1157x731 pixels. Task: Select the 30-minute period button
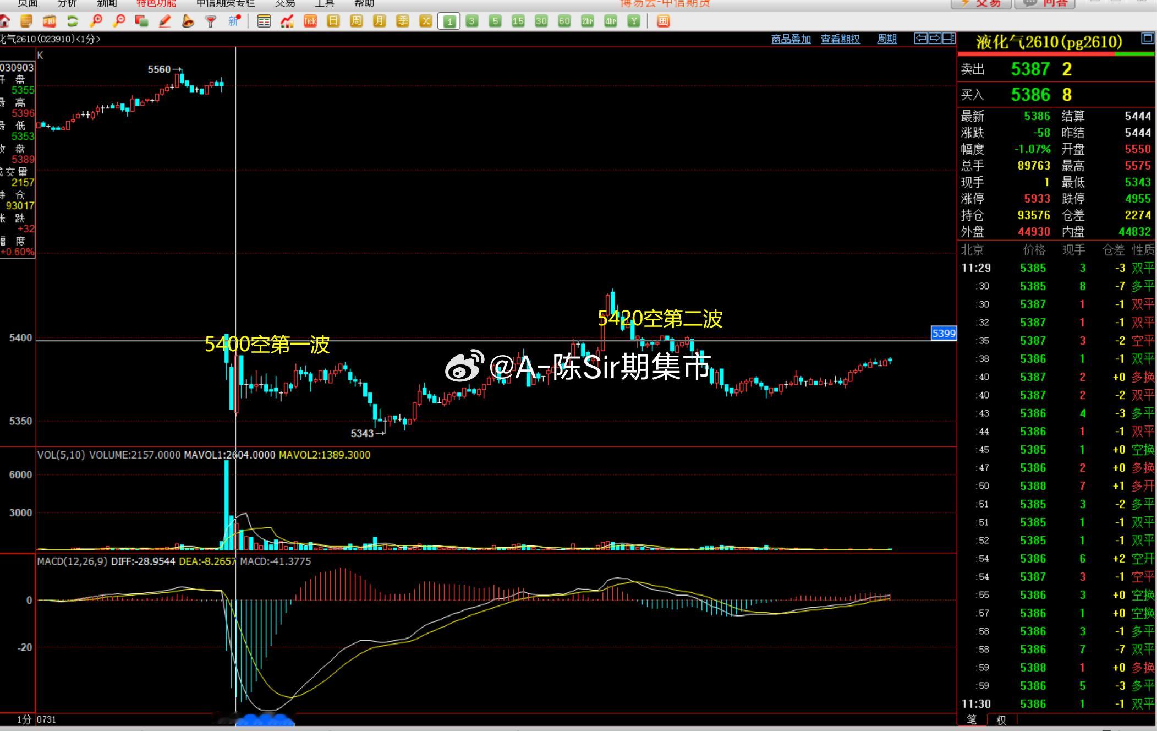[x=541, y=21]
